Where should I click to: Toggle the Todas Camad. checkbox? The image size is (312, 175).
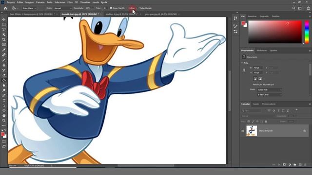coord(137,8)
